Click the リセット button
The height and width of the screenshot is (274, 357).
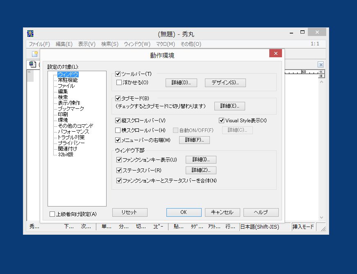point(130,212)
